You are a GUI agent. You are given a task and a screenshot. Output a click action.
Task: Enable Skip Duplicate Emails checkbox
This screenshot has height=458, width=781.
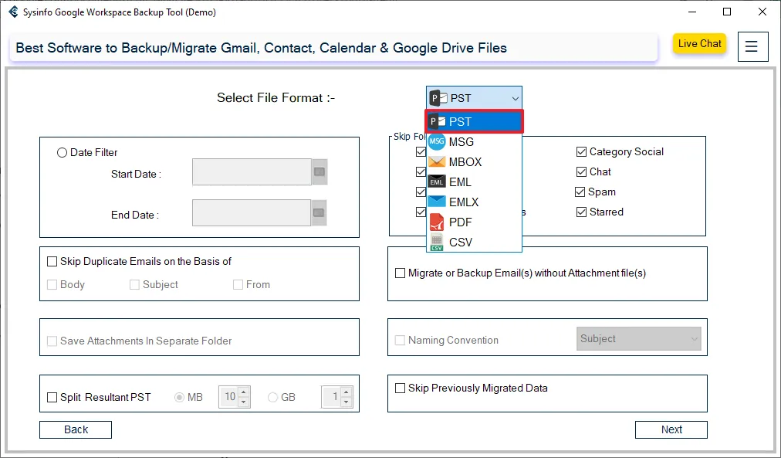[x=52, y=262]
